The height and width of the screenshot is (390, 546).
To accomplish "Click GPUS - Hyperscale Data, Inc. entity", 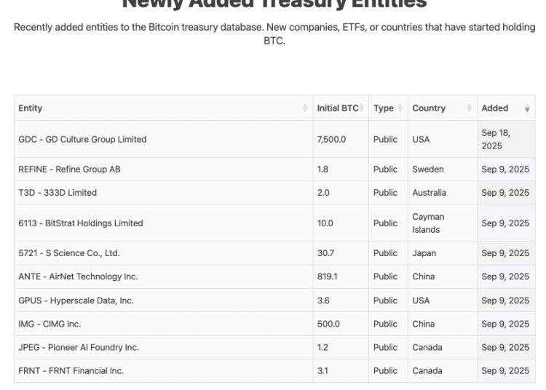I will coord(76,301).
